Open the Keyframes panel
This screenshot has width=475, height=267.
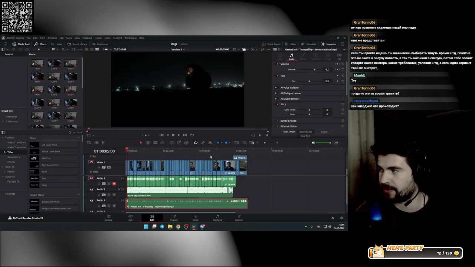click(x=99, y=44)
